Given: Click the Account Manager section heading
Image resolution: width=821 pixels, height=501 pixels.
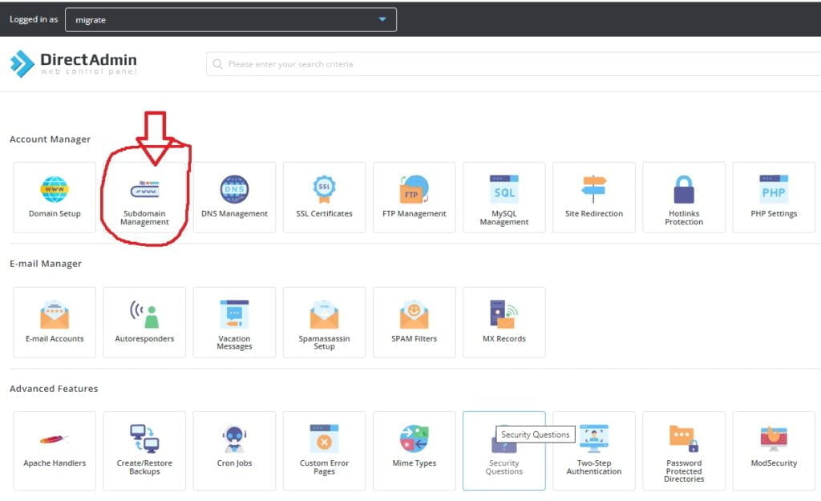Looking at the screenshot, I should (51, 139).
